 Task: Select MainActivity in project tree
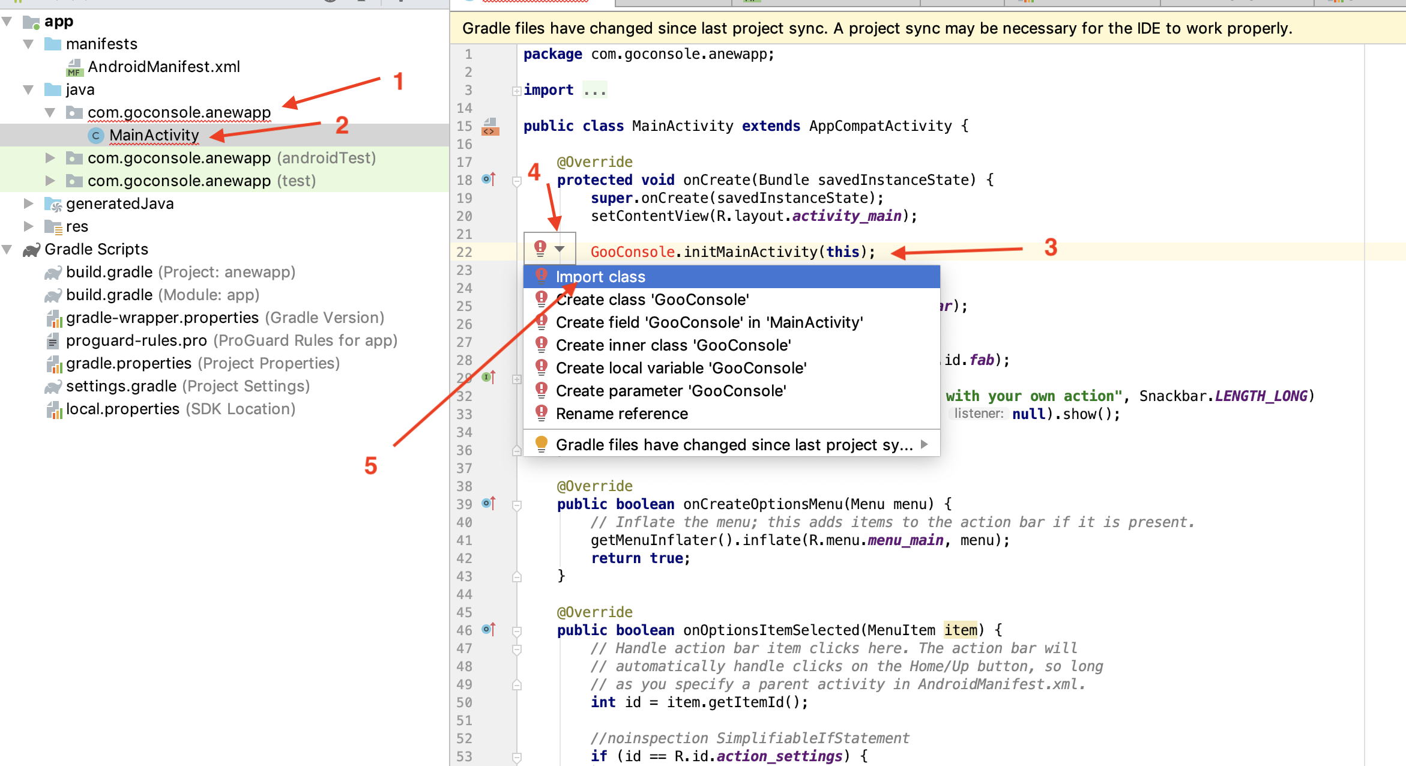pos(154,136)
